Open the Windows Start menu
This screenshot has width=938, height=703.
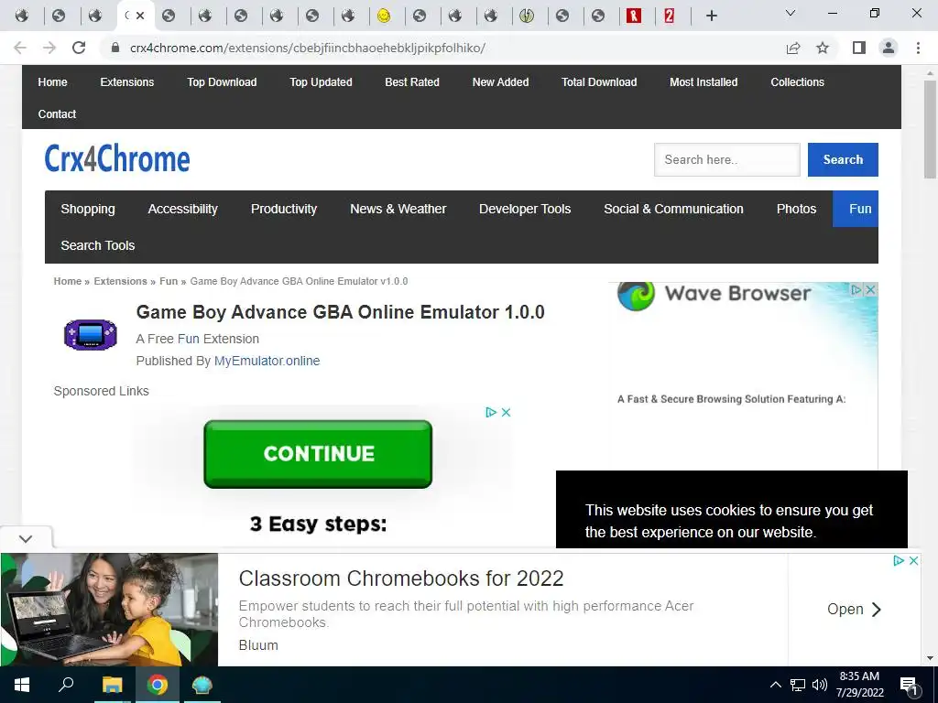[x=22, y=685]
